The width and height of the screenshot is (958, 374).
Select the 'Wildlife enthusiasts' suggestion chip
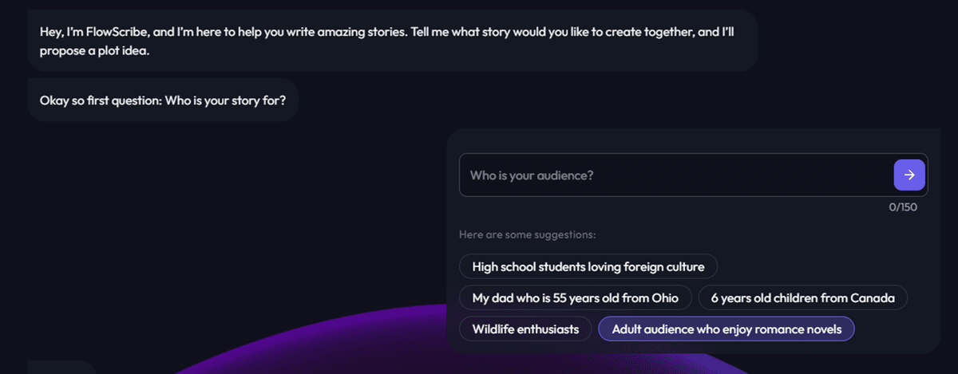pos(525,329)
